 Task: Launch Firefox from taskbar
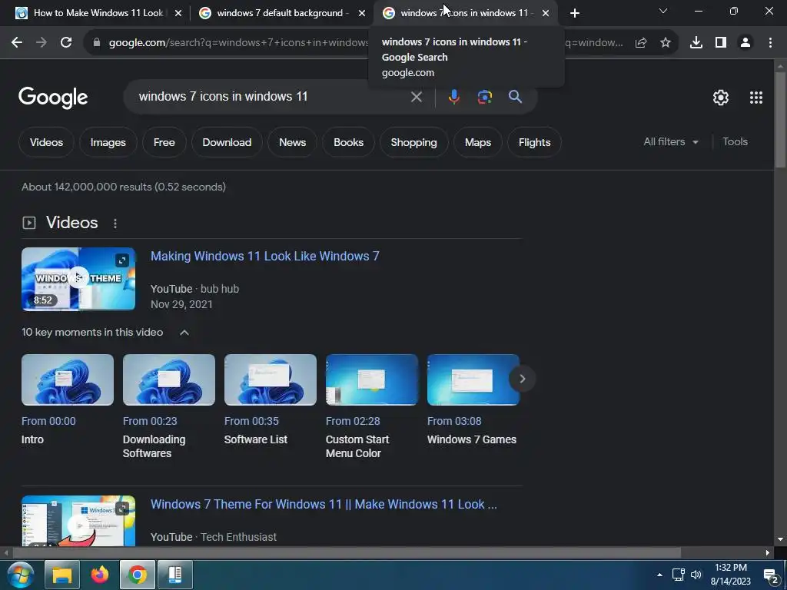99,575
